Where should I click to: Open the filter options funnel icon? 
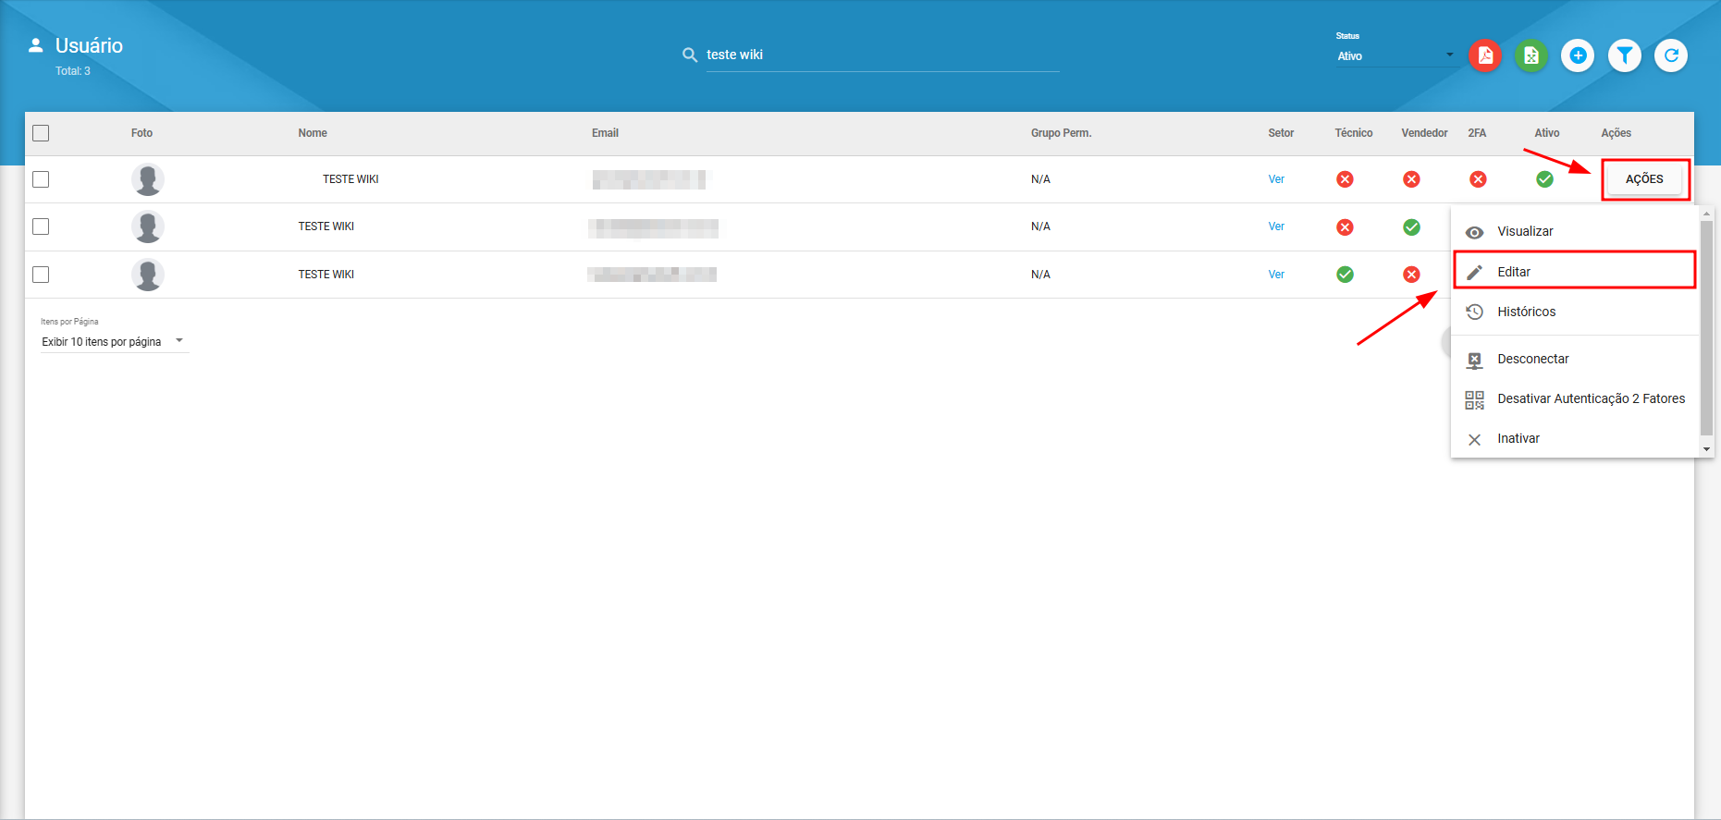[x=1625, y=55]
